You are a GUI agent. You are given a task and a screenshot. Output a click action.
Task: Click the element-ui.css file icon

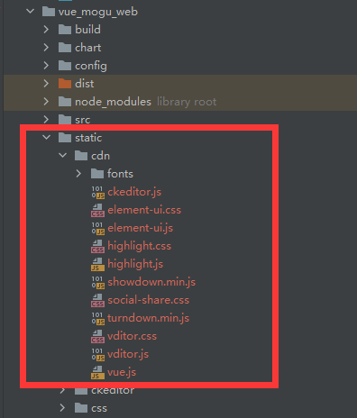click(97, 210)
